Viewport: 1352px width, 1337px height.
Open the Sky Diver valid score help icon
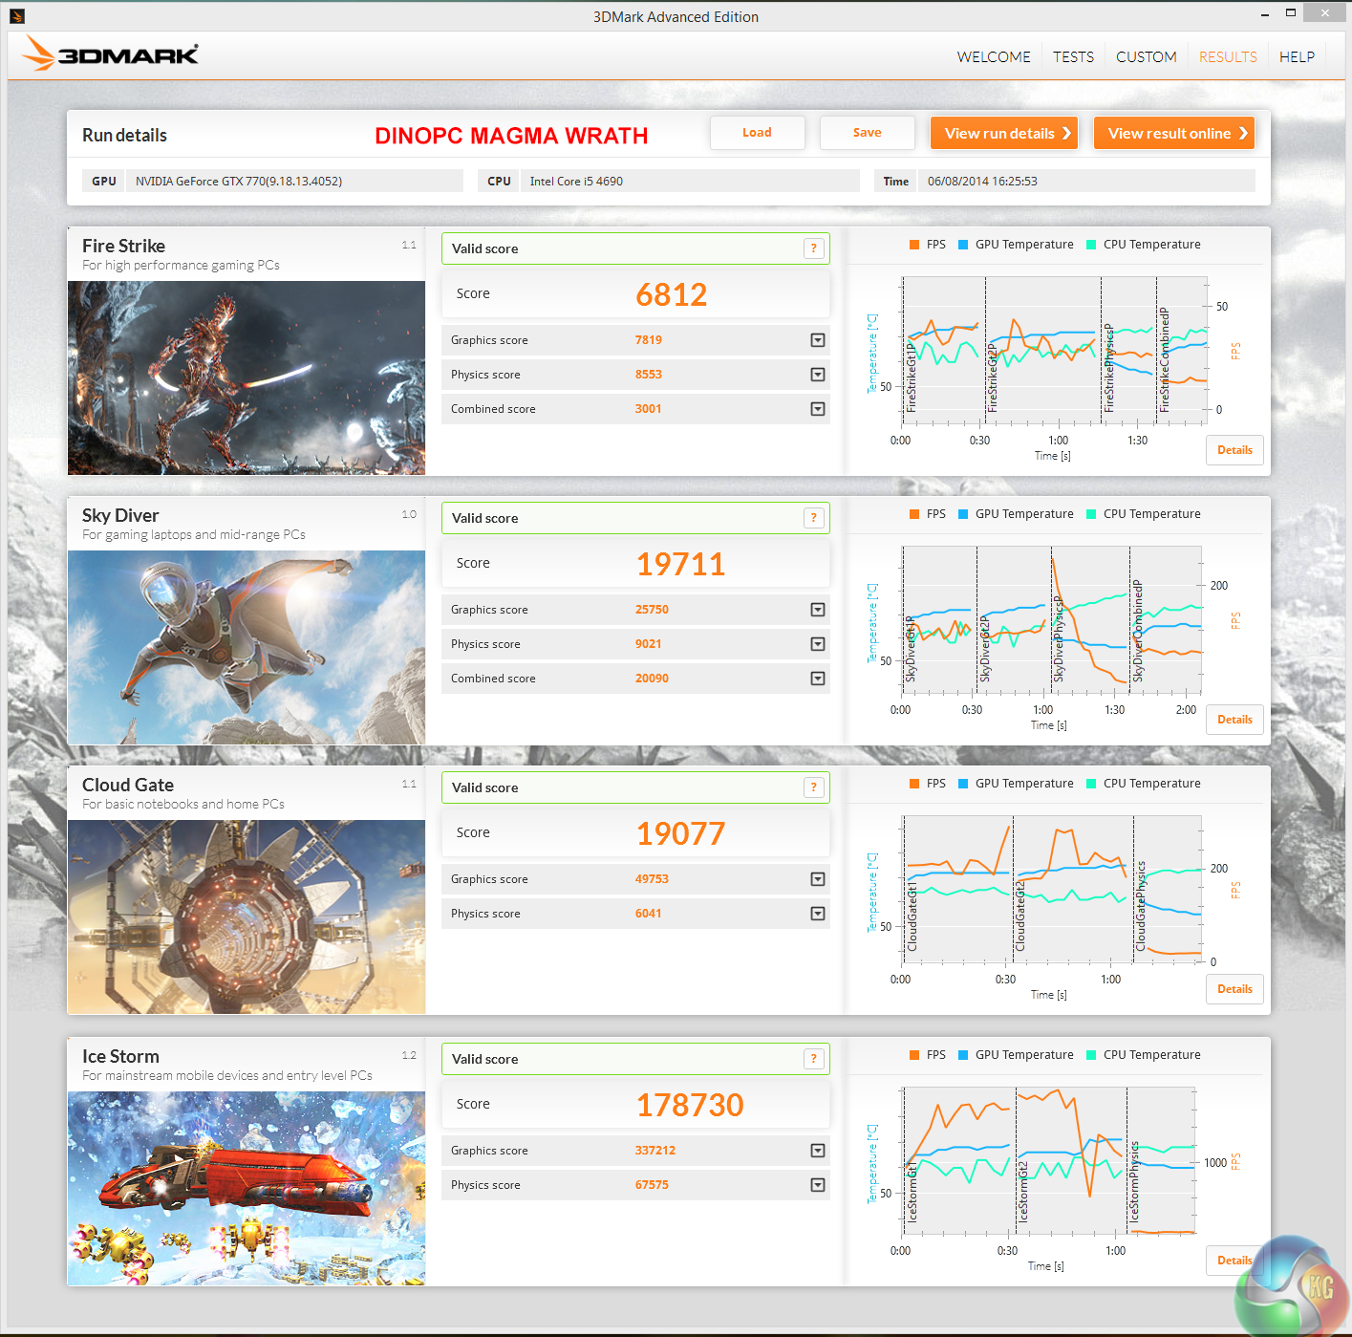coord(813,518)
